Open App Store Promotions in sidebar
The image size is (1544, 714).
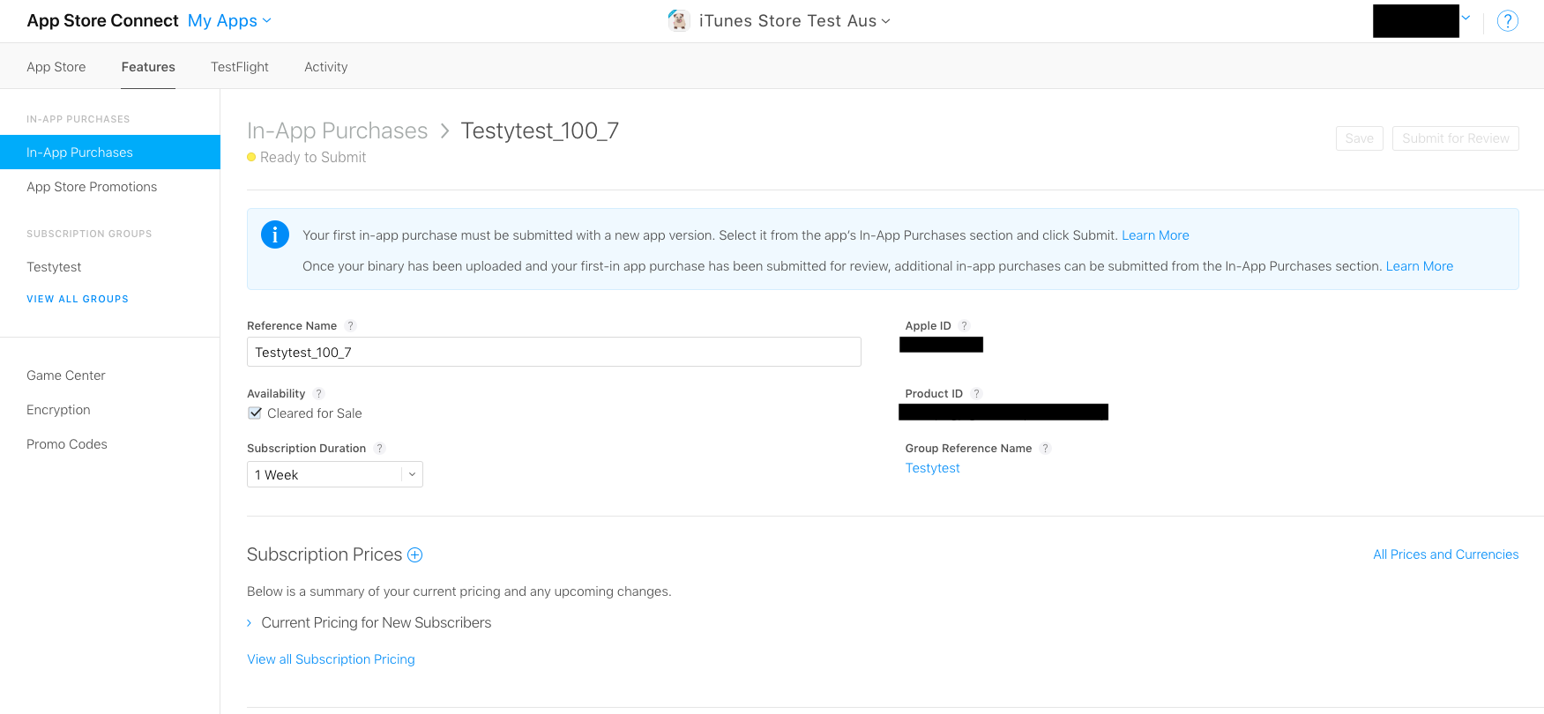point(92,187)
